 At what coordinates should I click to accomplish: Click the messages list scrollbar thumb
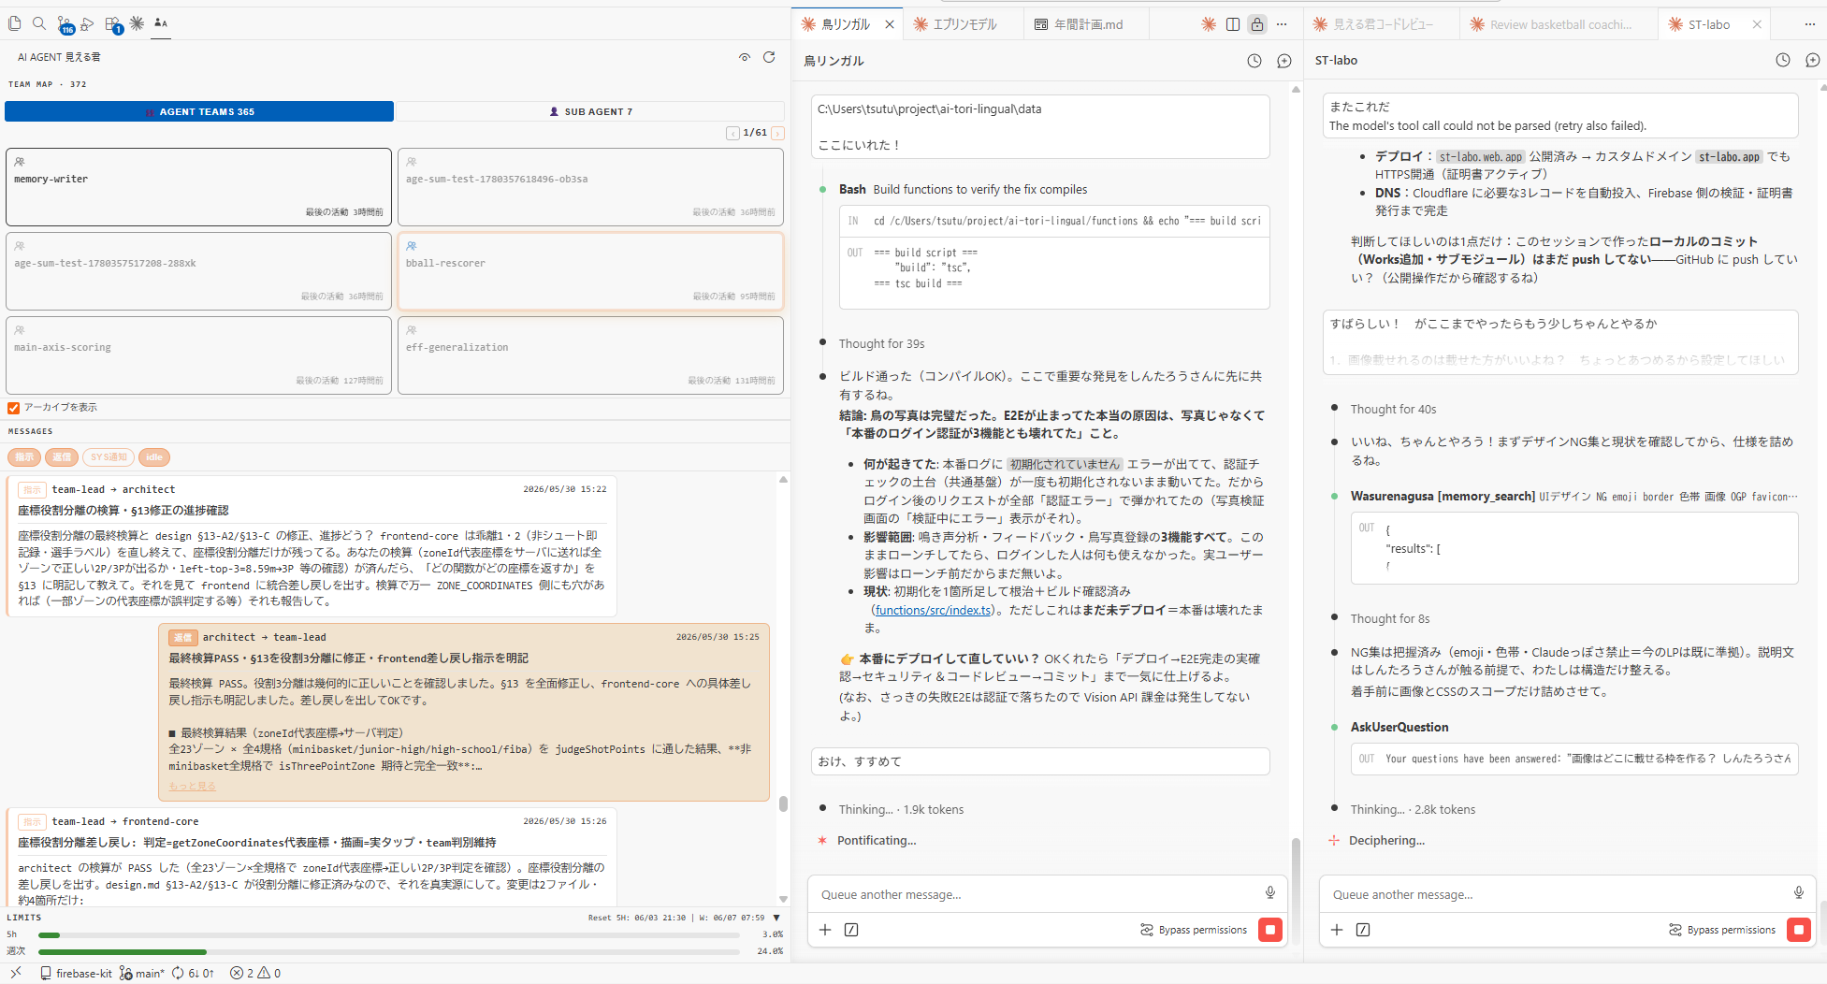pos(783,803)
